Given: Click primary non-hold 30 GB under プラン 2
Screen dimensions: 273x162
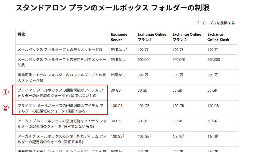Looking at the screenshot, I should click(177, 90).
